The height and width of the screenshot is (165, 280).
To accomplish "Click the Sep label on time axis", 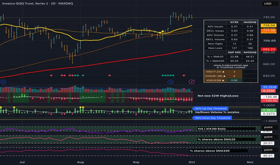I will (x=136, y=162).
